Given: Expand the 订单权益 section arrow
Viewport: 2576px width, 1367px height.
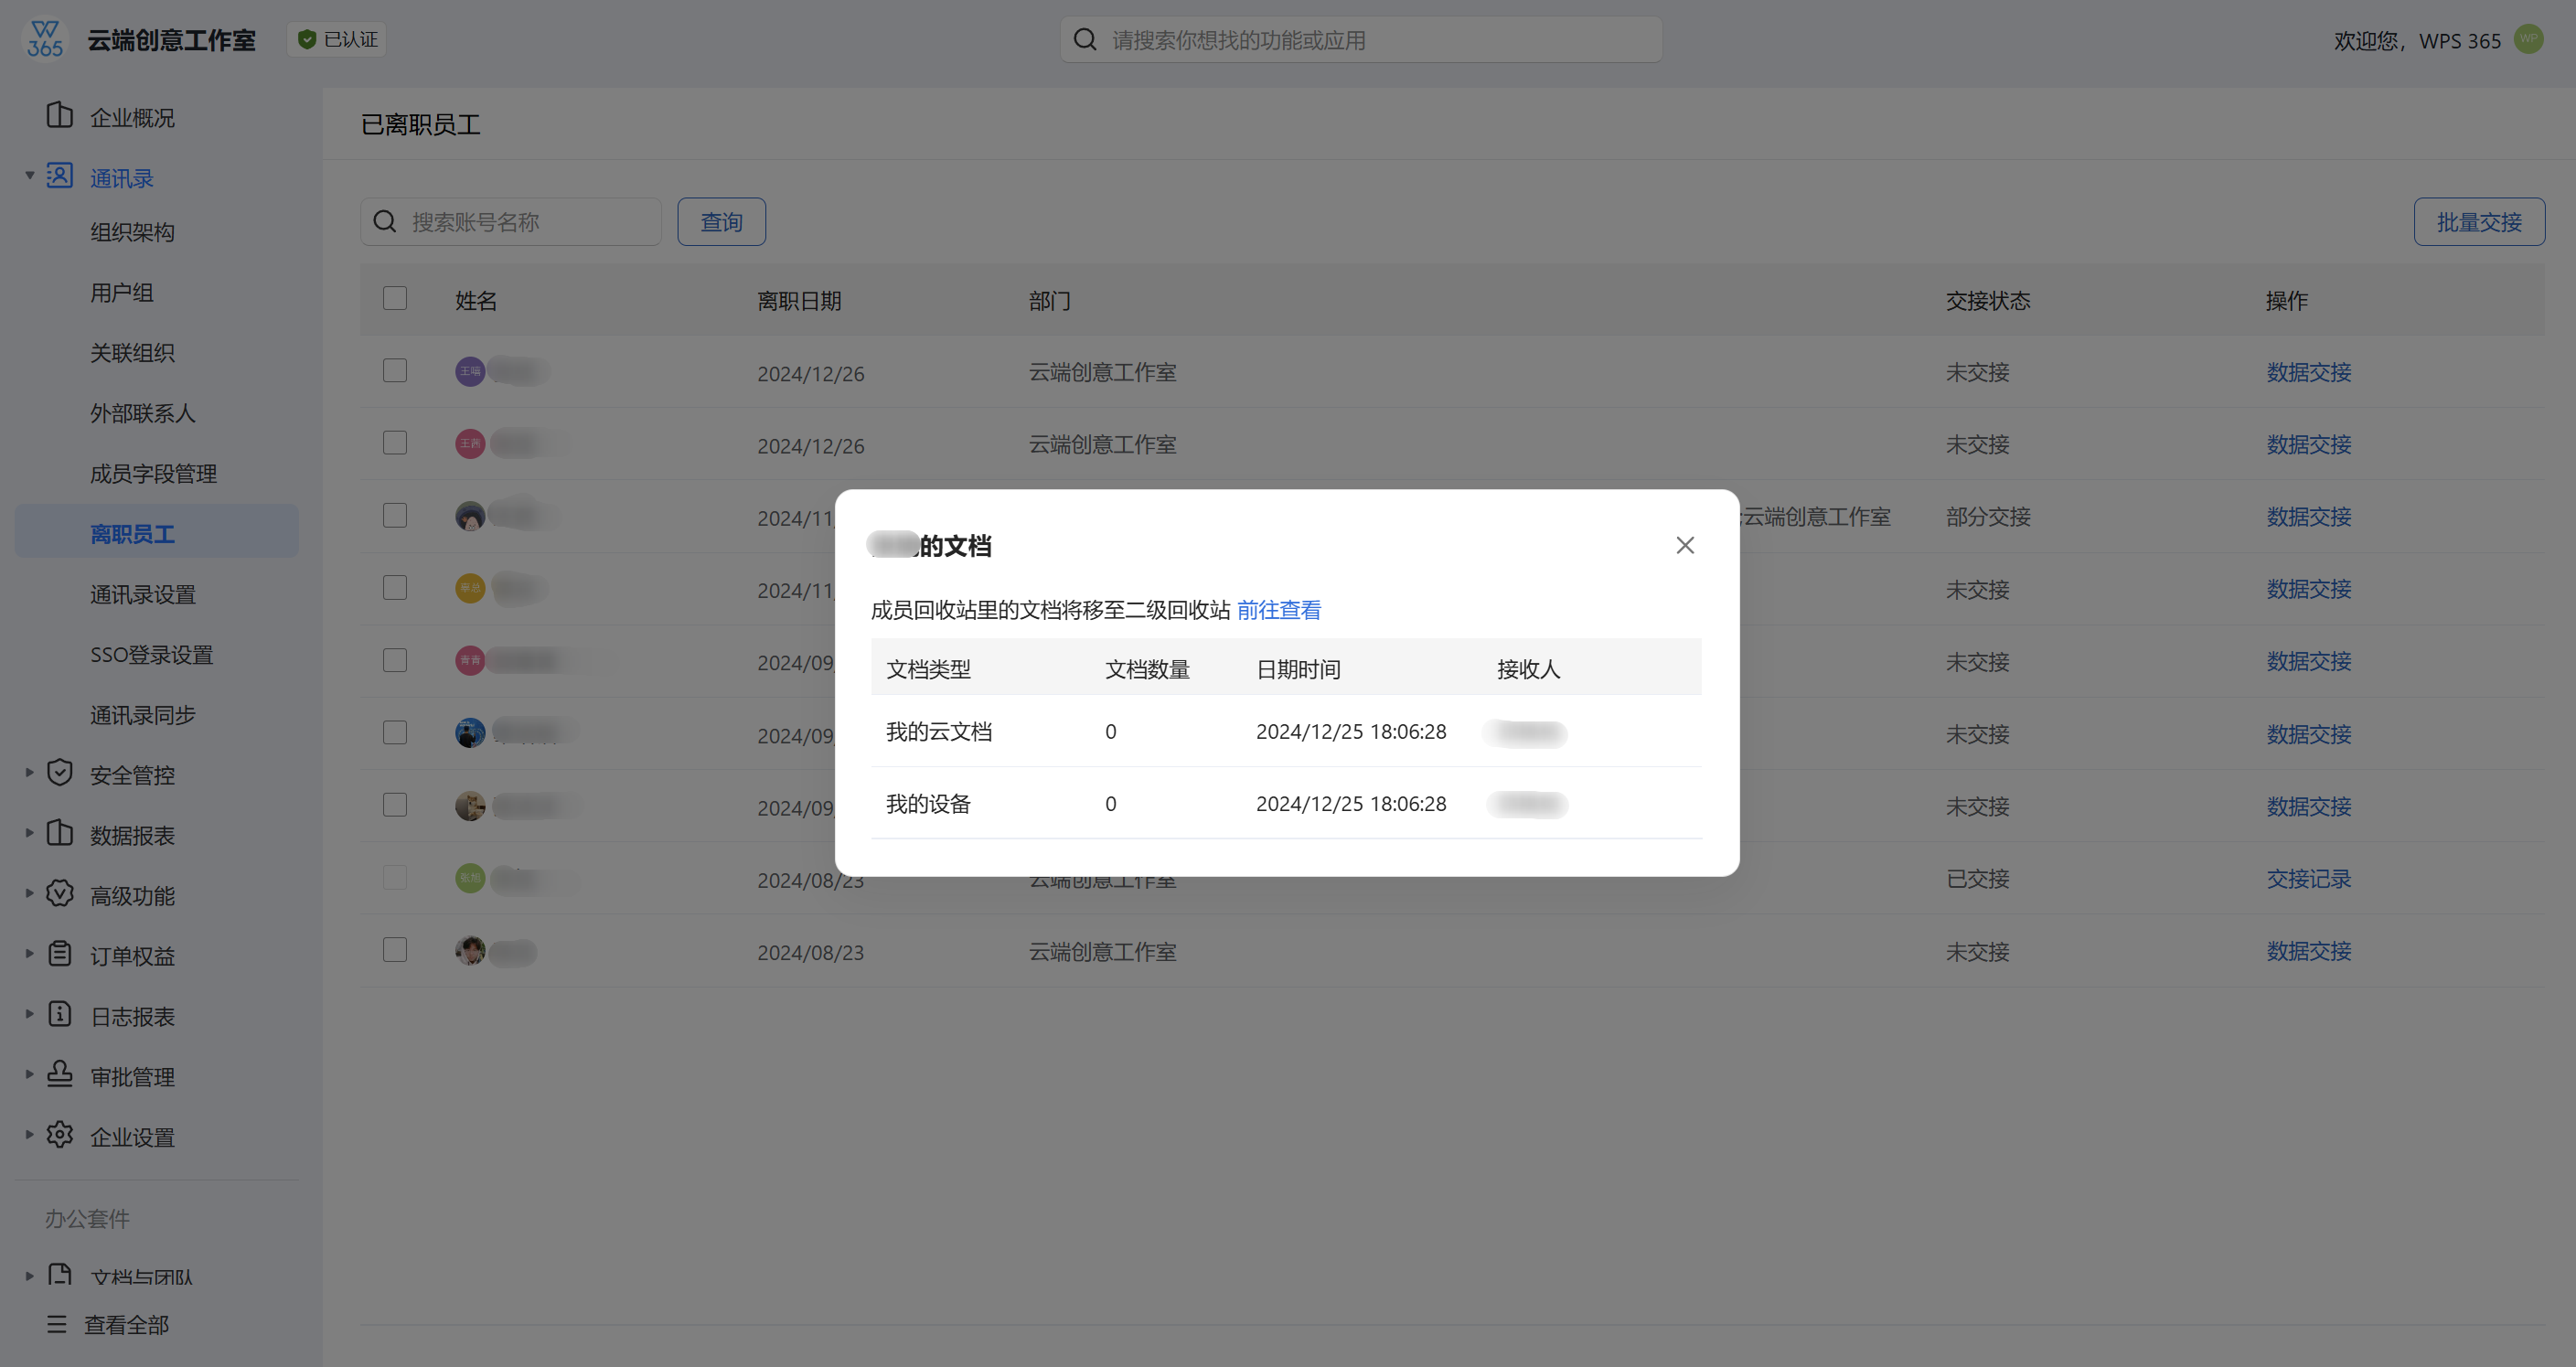Looking at the screenshot, I should point(29,954).
